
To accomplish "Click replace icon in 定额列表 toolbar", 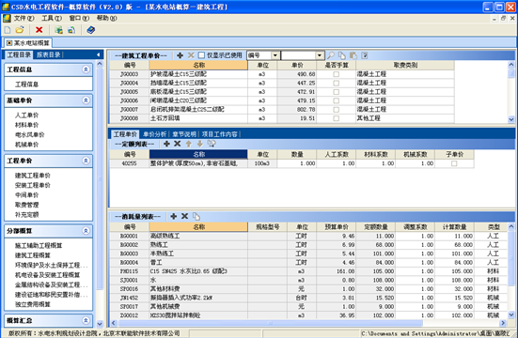I will pyautogui.click(x=212, y=144).
